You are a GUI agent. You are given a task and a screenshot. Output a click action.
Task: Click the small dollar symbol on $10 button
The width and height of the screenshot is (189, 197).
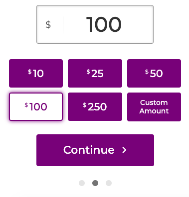pyautogui.click(x=30, y=72)
